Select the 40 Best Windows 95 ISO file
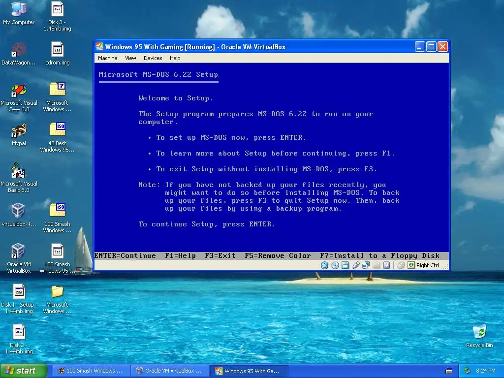 pyautogui.click(x=57, y=138)
